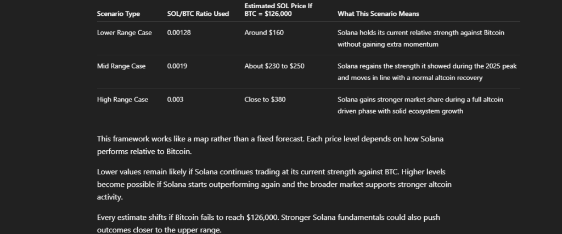Click the "Around $160" price cell
This screenshot has height=234, width=562.
pos(264,33)
